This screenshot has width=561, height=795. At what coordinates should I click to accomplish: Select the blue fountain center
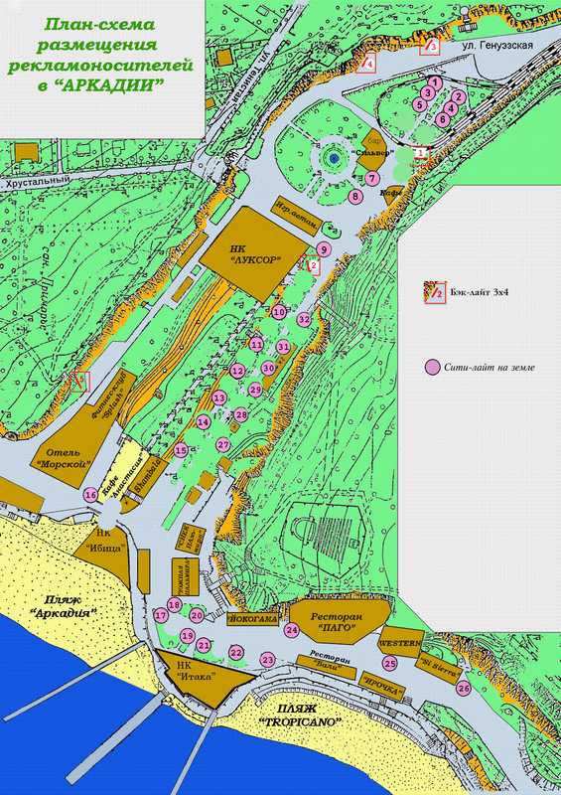(333, 158)
